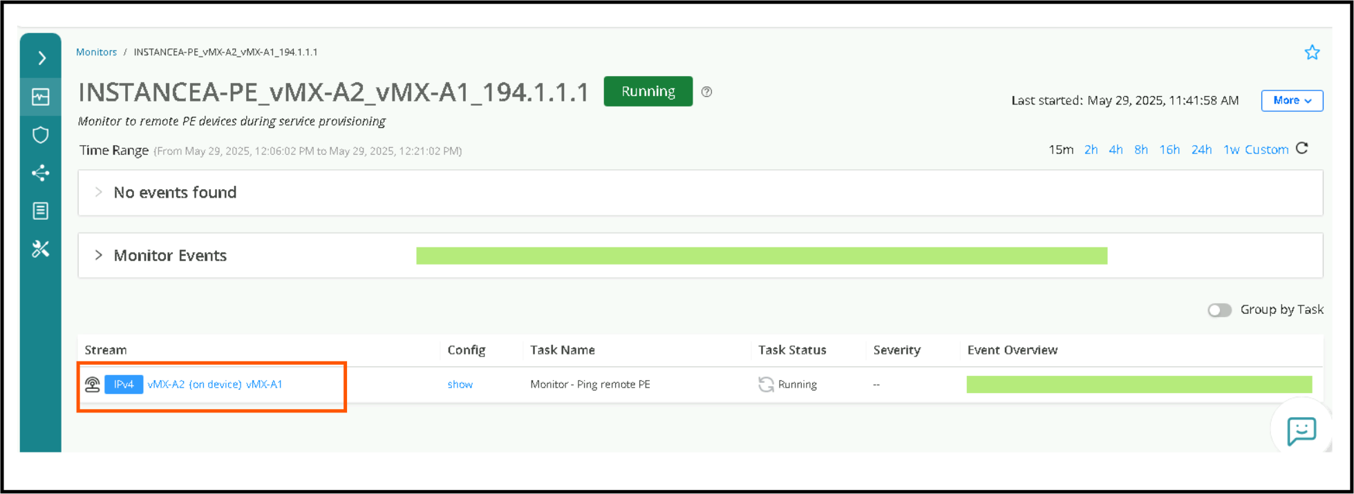Expand the left sidebar navigation arrow
This screenshot has height=494, width=1354.
tap(41, 58)
